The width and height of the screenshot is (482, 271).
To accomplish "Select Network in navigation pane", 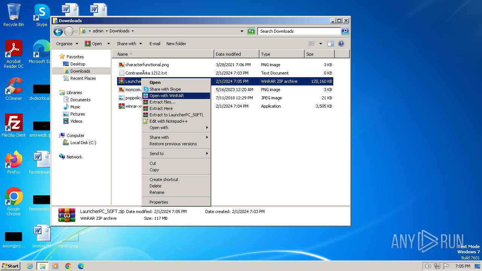I will pyautogui.click(x=70, y=157).
